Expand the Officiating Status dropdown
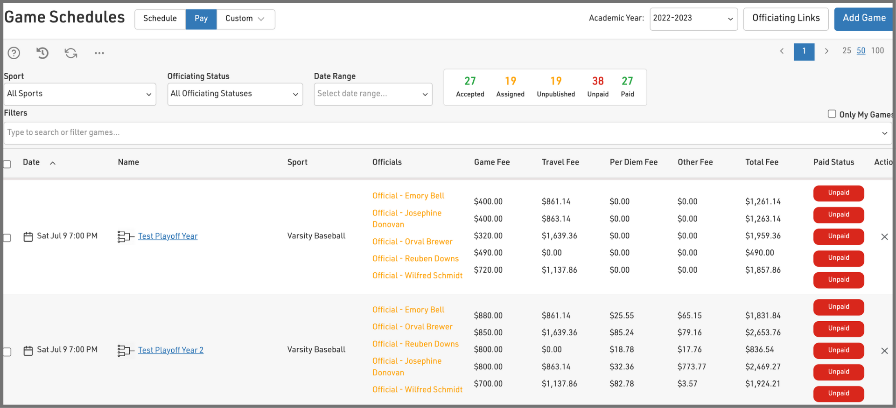Viewport: 896px width, 408px height. click(235, 94)
